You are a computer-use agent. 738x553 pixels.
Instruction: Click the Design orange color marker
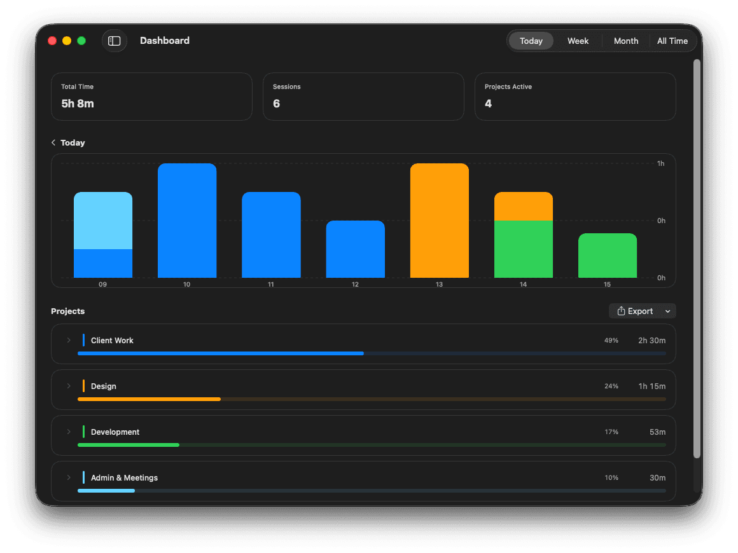coord(83,386)
